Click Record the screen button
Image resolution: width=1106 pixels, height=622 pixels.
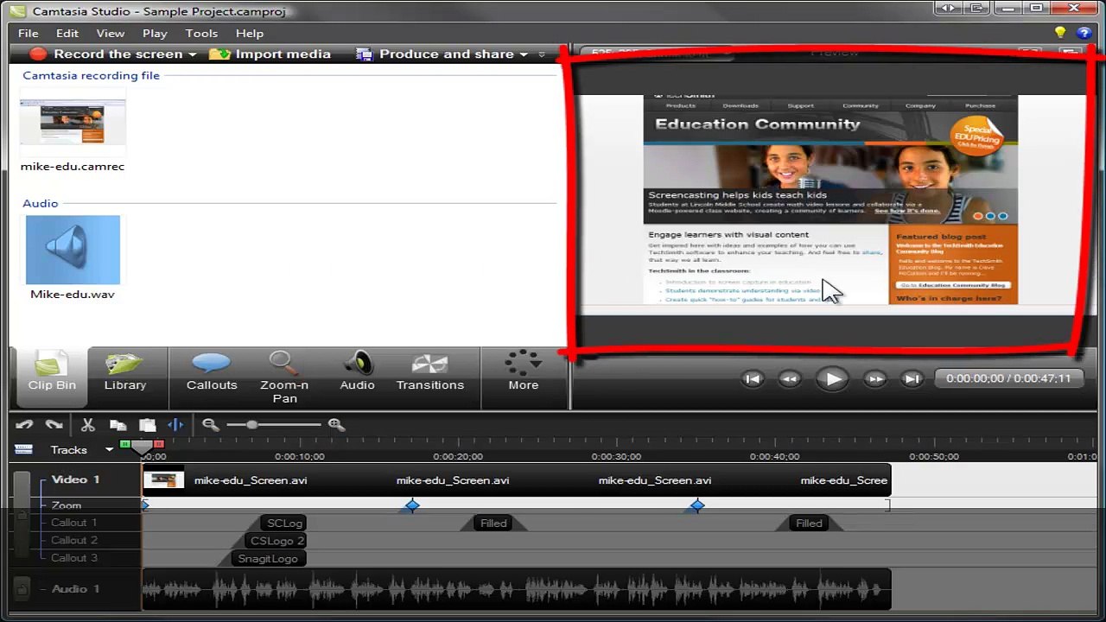pyautogui.click(x=106, y=54)
